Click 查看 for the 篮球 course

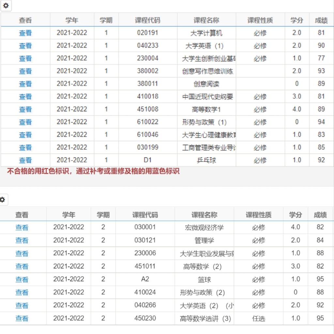pos(22,279)
